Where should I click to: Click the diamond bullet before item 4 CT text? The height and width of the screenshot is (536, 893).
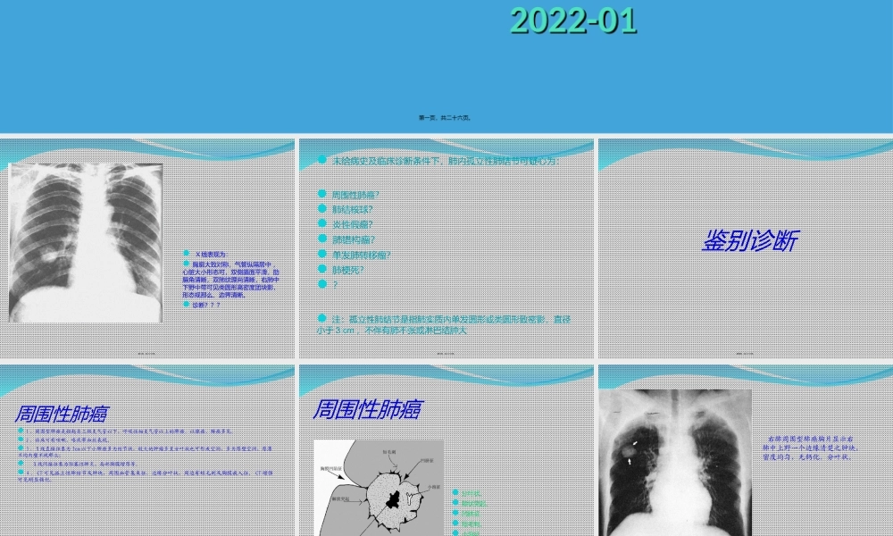tap(21, 473)
